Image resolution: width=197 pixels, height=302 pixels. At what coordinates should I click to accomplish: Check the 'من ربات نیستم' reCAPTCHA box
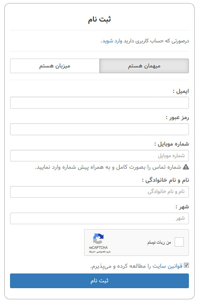tap(179, 242)
